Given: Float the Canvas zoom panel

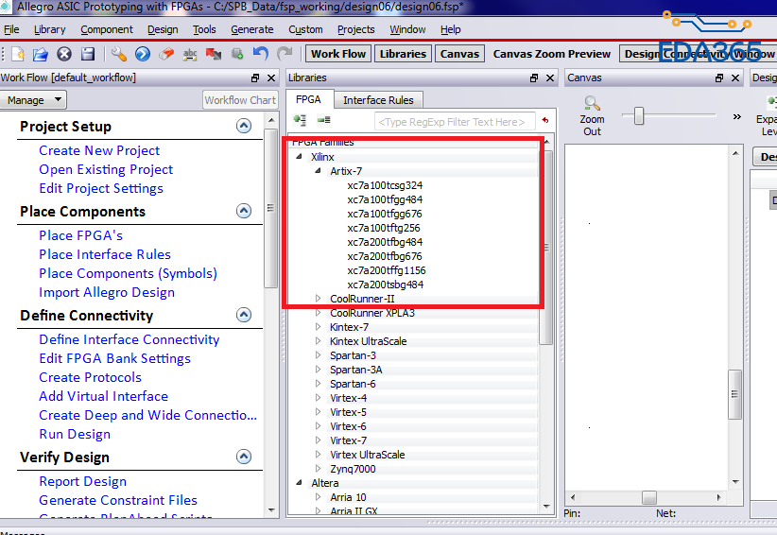Looking at the screenshot, I should pyautogui.click(x=719, y=78).
